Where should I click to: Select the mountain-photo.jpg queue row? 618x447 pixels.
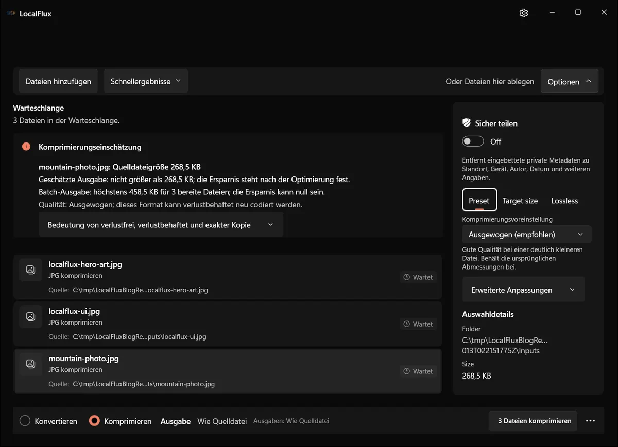click(x=228, y=371)
